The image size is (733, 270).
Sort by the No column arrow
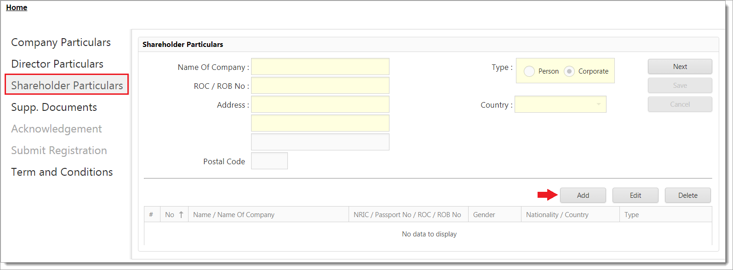point(181,215)
